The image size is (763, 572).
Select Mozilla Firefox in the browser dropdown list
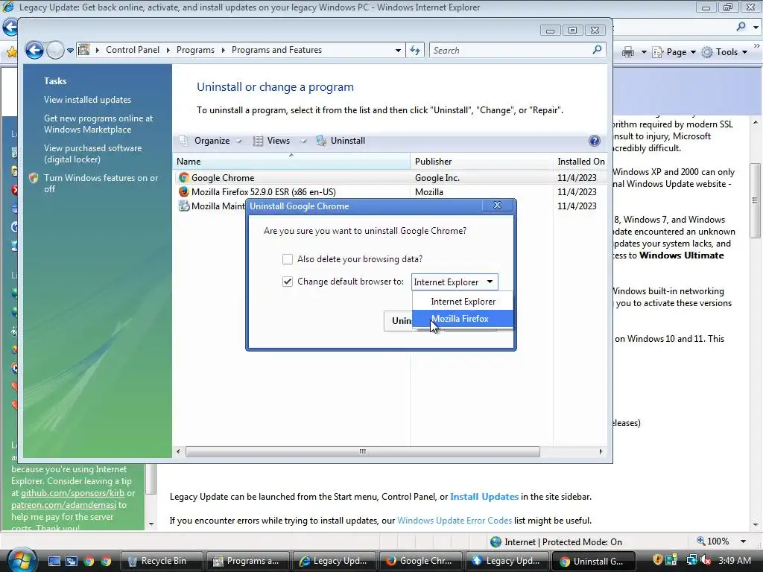(x=463, y=319)
